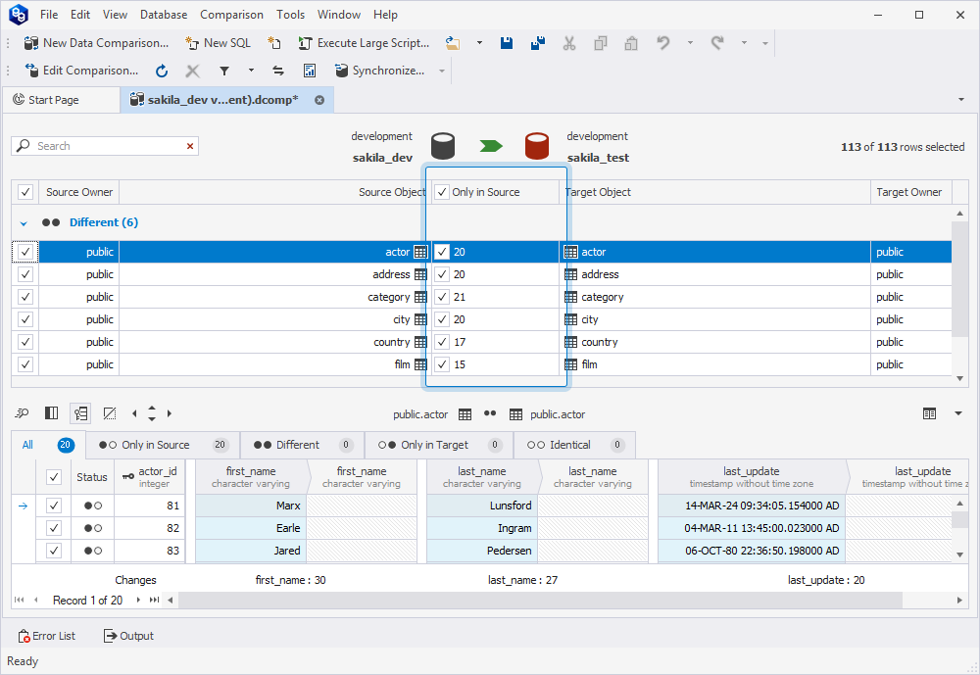Open the document tabs list dropdown

pyautogui.click(x=960, y=100)
